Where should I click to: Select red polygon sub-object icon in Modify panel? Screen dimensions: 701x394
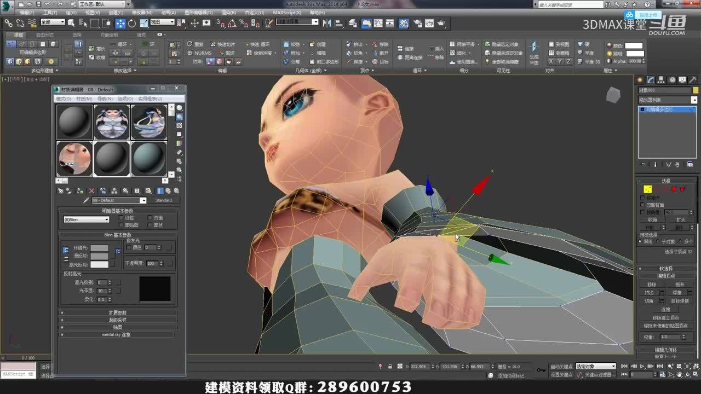point(674,189)
